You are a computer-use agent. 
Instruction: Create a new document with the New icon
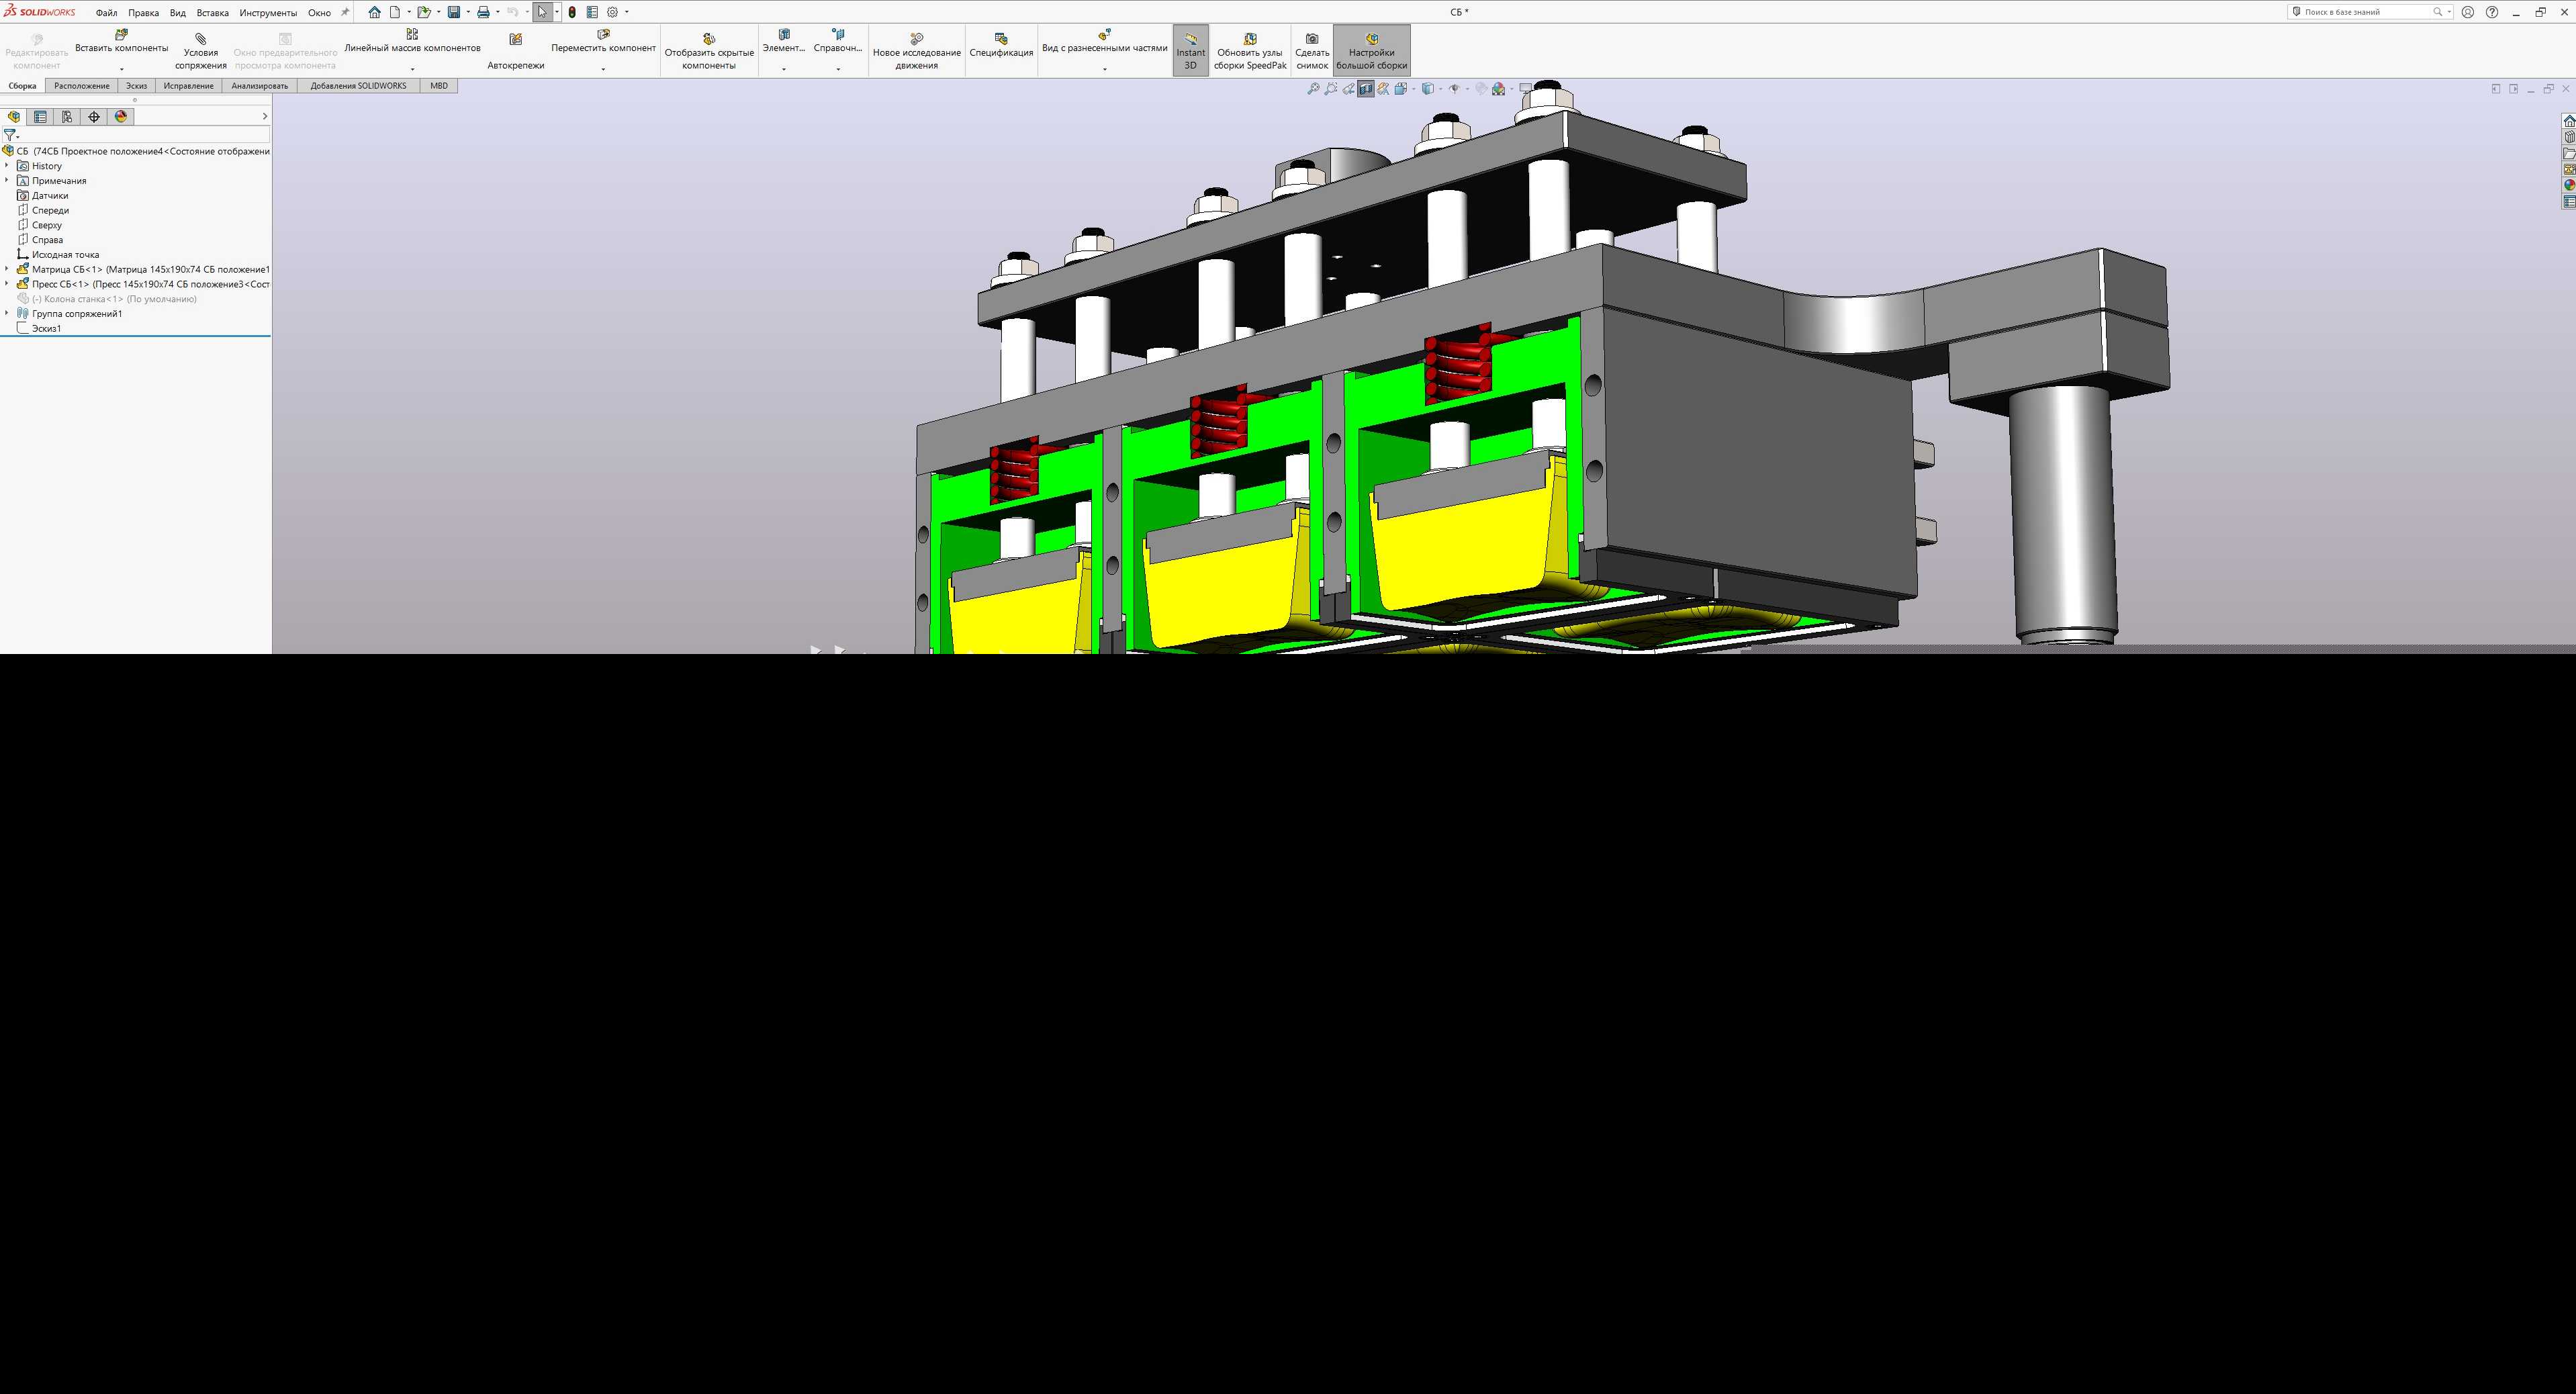pyautogui.click(x=395, y=12)
